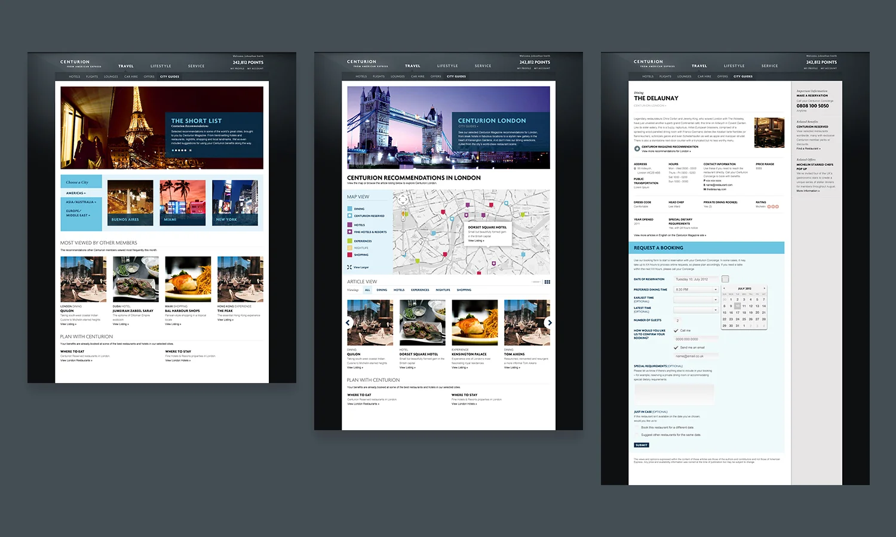Click View Listing under Kensington Palace
The image size is (896, 537).
460,368
